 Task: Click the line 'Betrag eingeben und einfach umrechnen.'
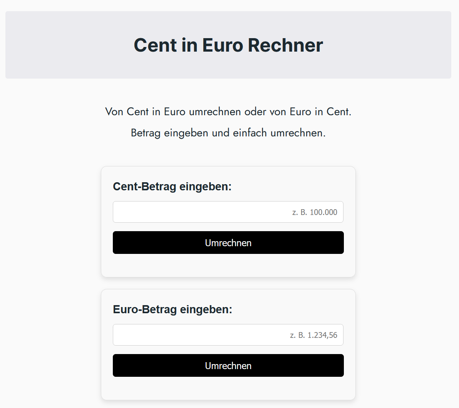[228, 132]
